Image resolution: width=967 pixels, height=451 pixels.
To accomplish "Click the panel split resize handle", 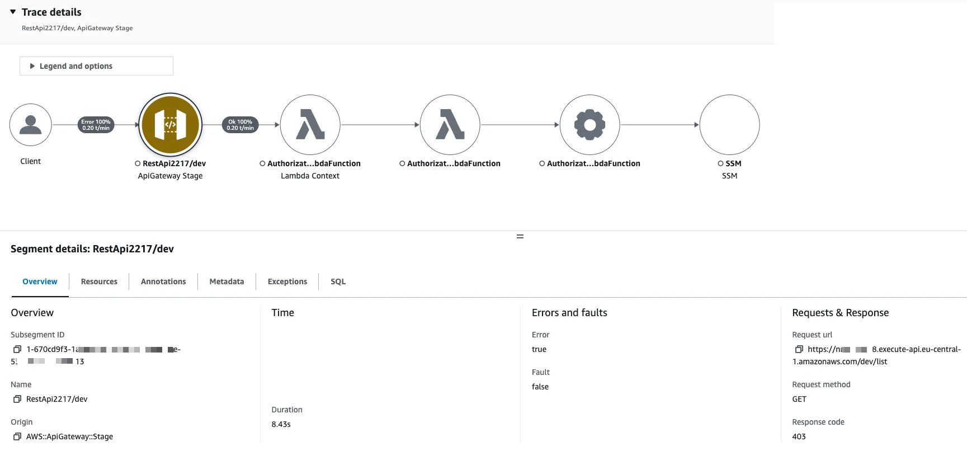I will point(520,237).
